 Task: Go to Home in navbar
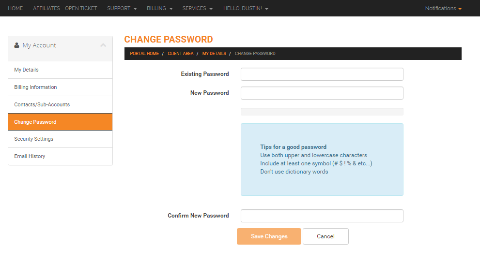(15, 8)
